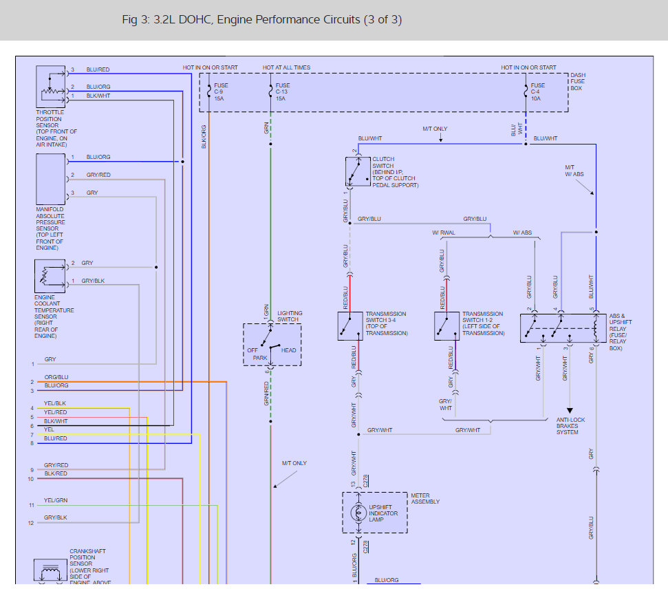Click the transmission switch 1-2 symbol

pos(446,326)
